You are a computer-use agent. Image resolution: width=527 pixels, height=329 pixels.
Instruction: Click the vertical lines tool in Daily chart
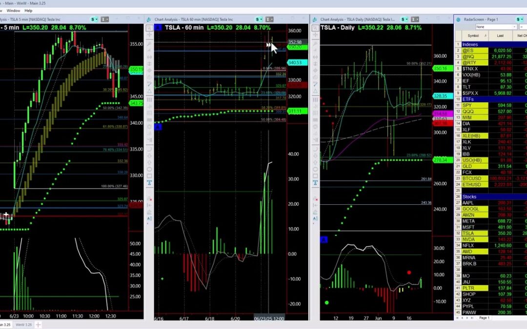[315, 100]
